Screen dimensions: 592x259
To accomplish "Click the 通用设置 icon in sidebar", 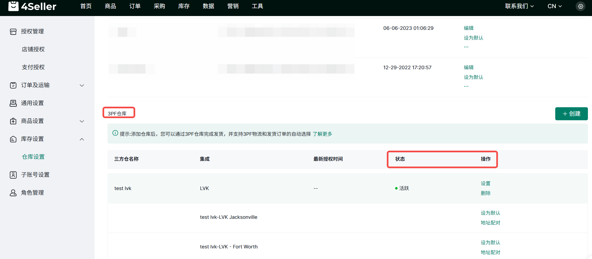I will tap(13, 103).
